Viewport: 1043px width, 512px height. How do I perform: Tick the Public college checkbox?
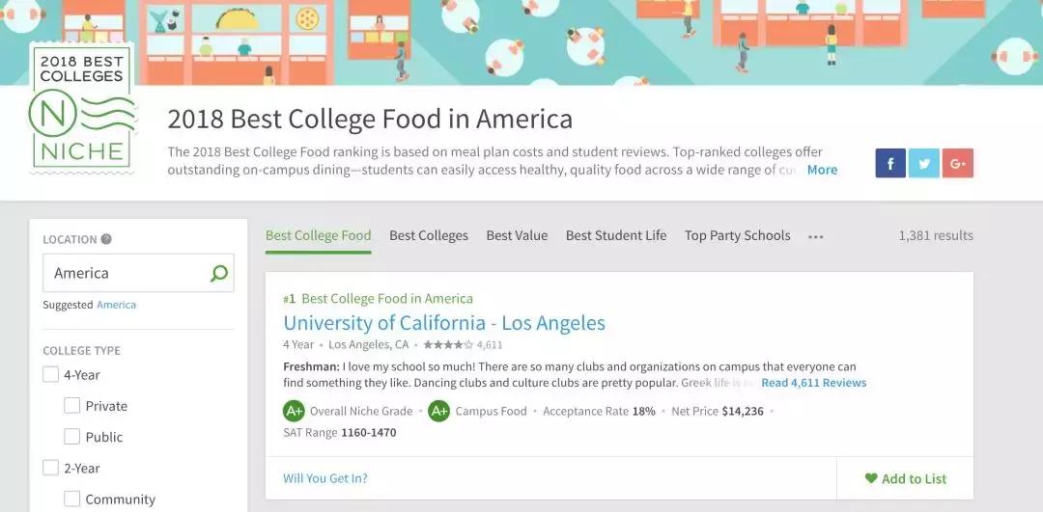[x=72, y=437]
